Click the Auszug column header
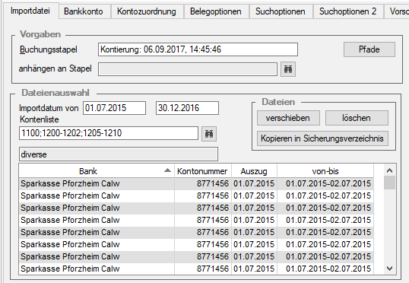409x283 pixels. pyautogui.click(x=254, y=171)
